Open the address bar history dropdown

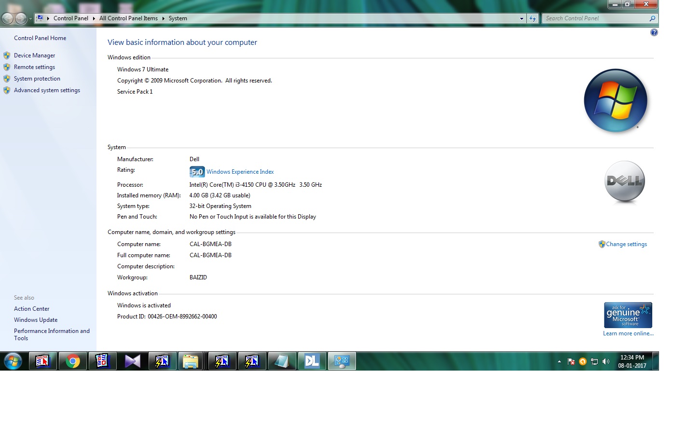522,18
